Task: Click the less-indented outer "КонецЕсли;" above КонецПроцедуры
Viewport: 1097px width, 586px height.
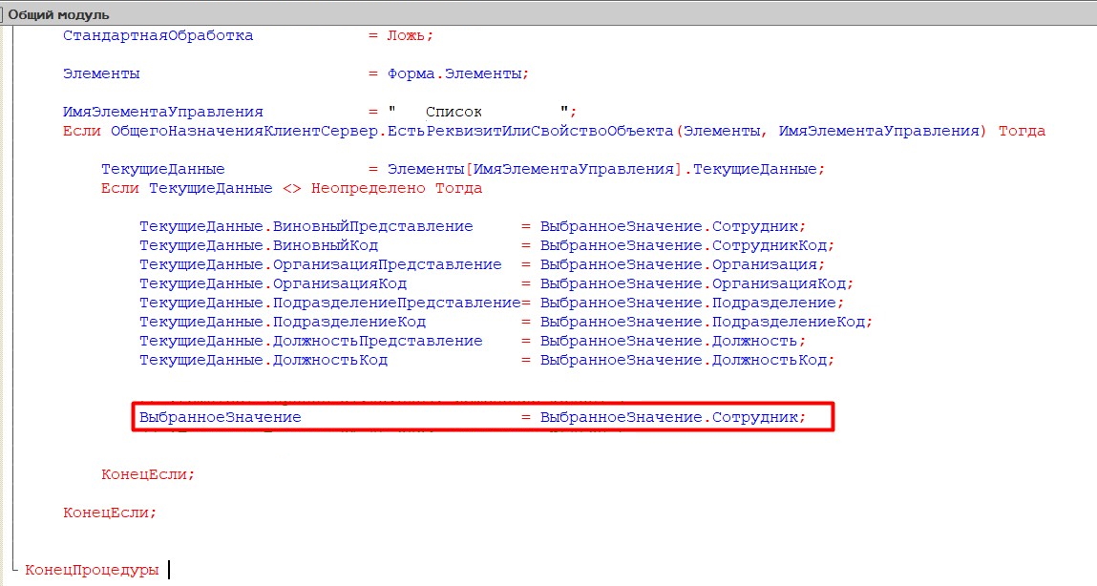Action: pos(110,513)
